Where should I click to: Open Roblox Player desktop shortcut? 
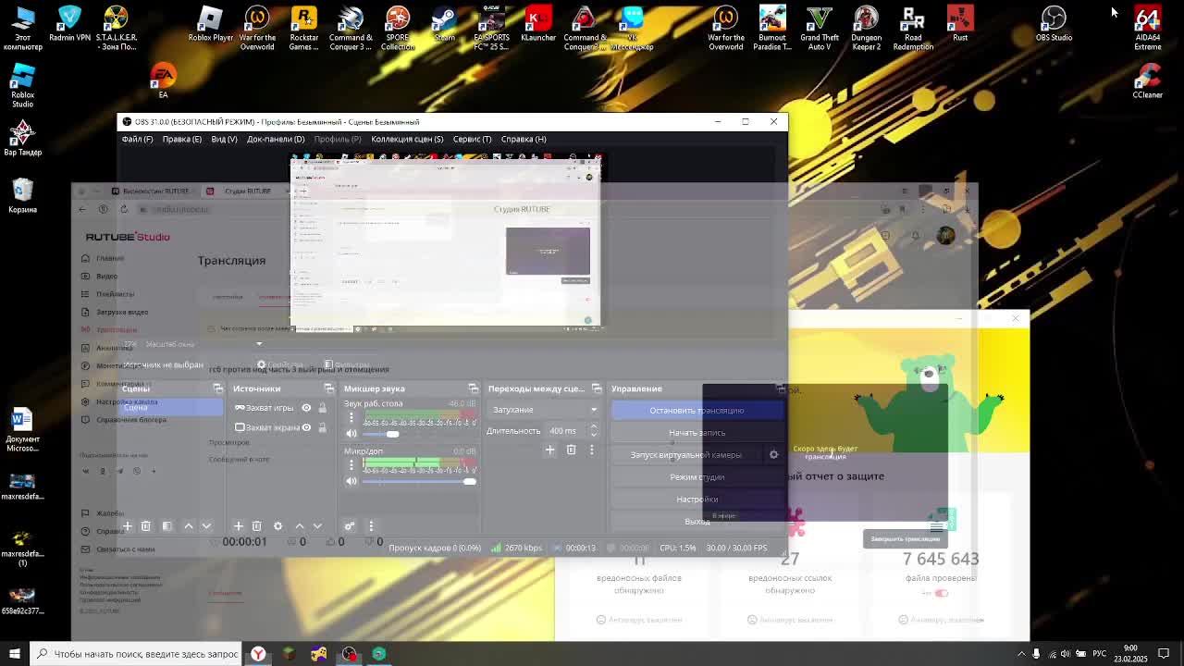[211, 25]
